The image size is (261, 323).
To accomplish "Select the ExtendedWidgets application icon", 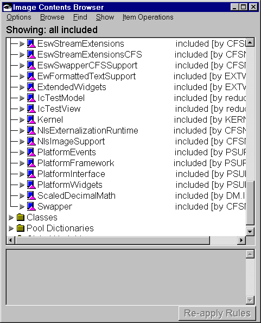I will pyautogui.click(x=31, y=87).
